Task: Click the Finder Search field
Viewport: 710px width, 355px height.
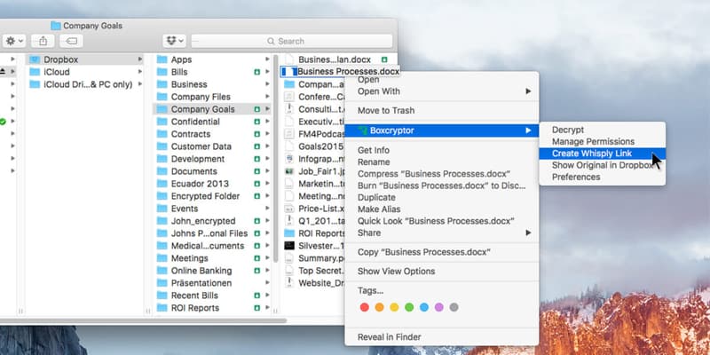Action: tap(292, 41)
